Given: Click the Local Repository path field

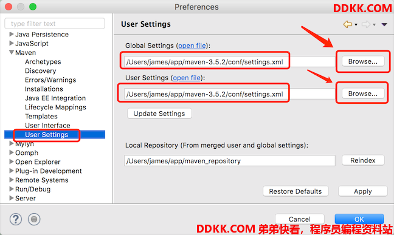Looking at the screenshot, I should [230, 161].
